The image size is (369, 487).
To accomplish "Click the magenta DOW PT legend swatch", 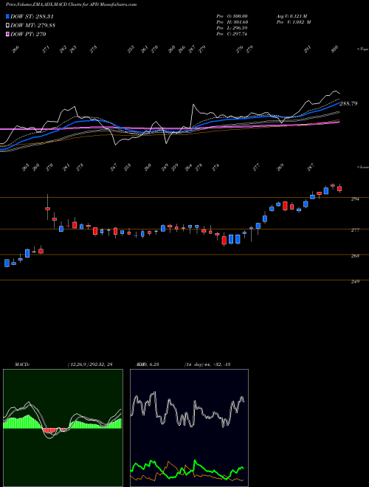I will coord(7,34).
